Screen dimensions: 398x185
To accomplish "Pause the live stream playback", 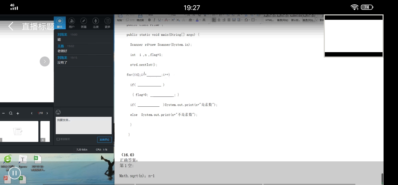I will (x=14, y=173).
